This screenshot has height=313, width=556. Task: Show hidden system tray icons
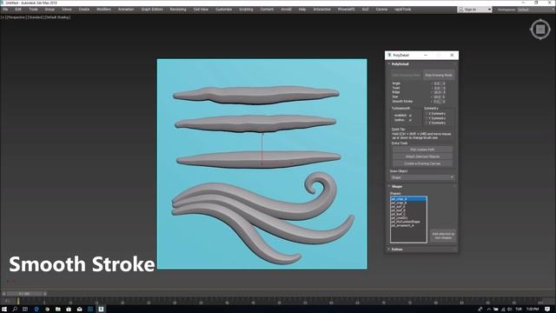tap(488, 310)
